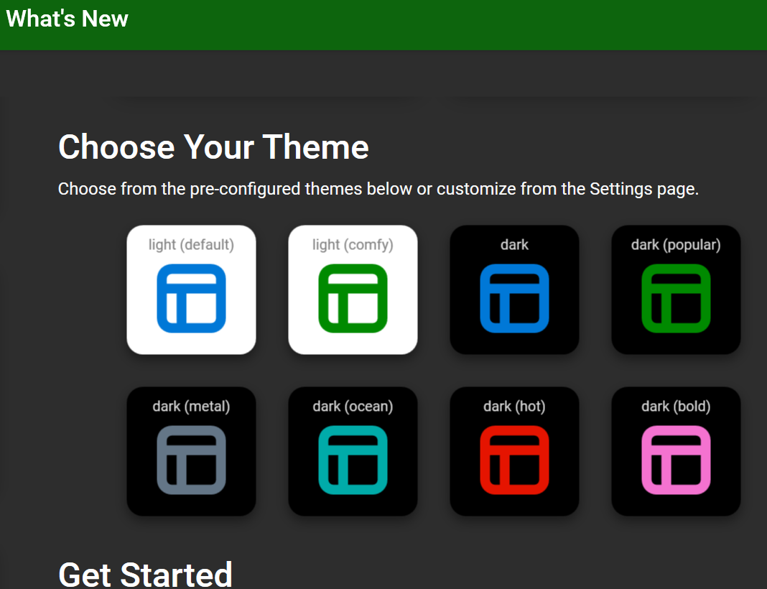Pick the light (default) theme card

coord(191,289)
